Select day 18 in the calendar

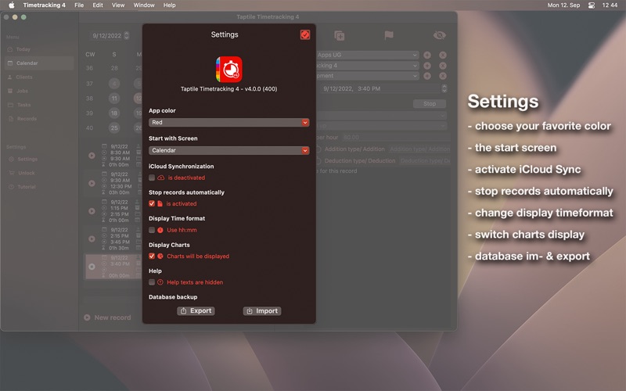[x=114, y=113]
